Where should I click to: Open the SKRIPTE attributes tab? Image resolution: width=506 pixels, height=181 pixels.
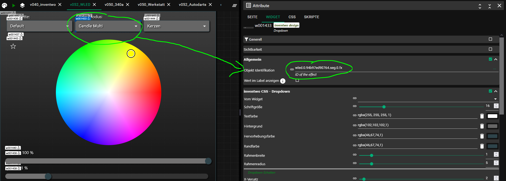[312, 17]
